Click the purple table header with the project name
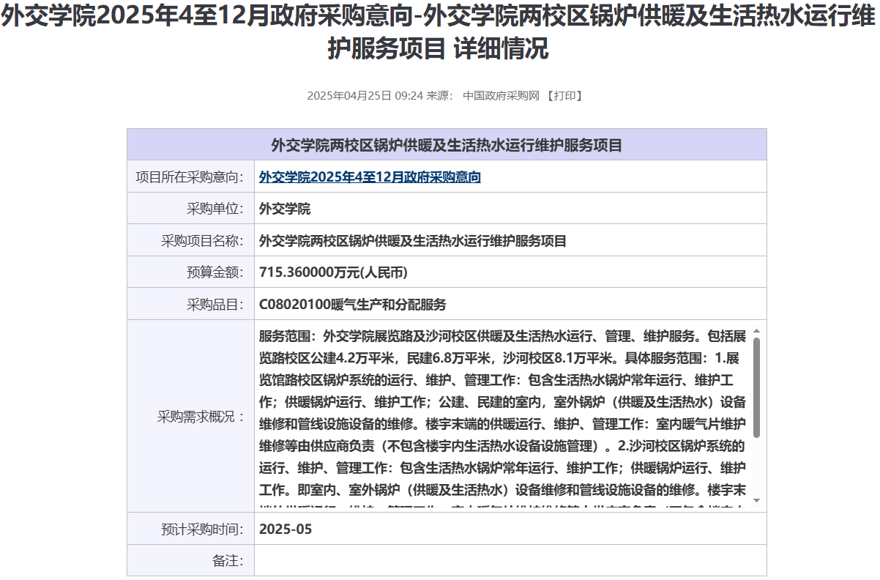The height and width of the screenshot is (580, 880). (x=447, y=145)
